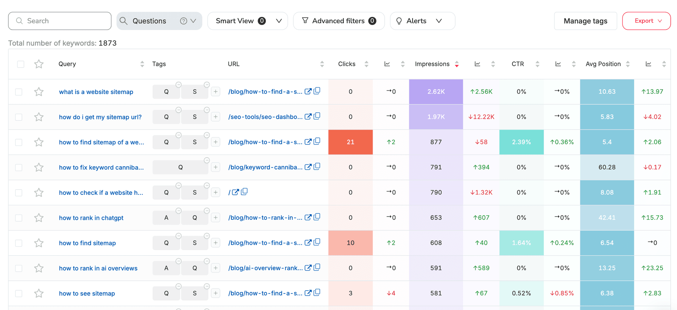This screenshot has height=310, width=677.
Task: Open the 'how to see sitemap' query link
Action: (87, 293)
